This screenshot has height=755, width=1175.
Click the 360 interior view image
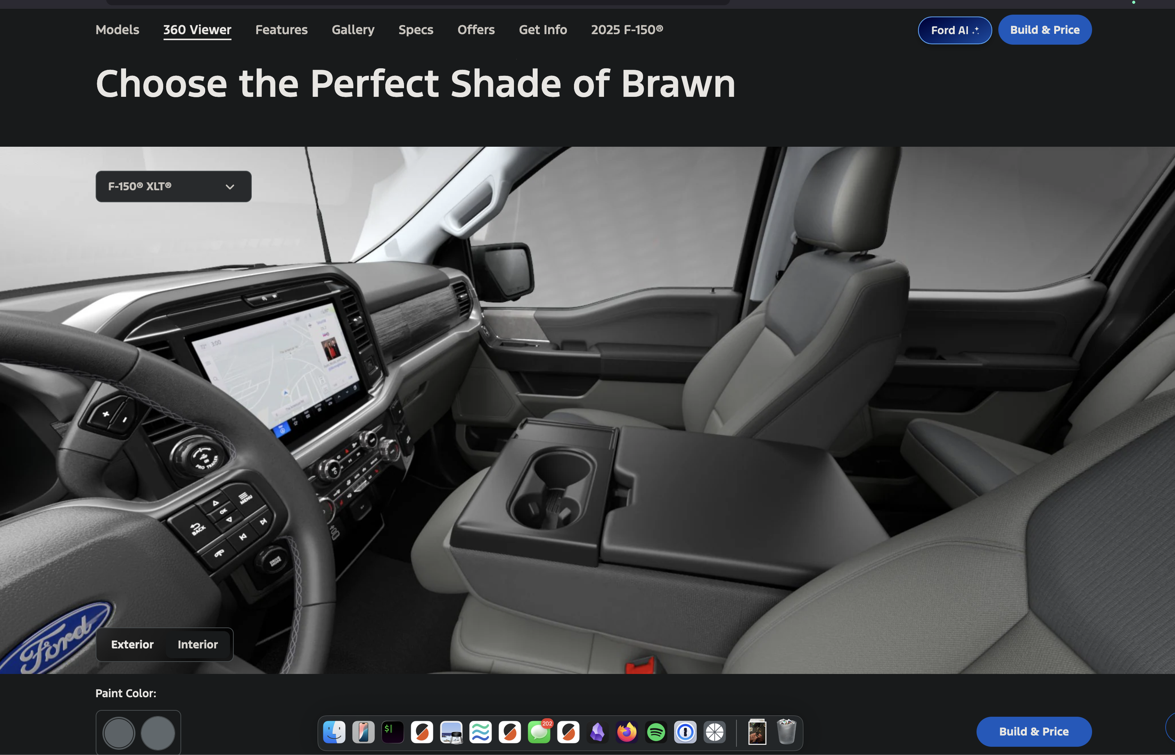pyautogui.click(x=587, y=410)
